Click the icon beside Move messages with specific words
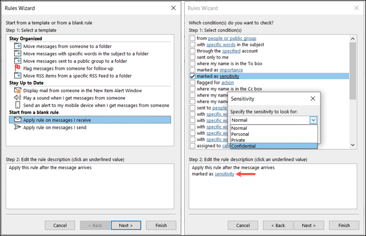This screenshot has width=366, height=236. (x=18, y=53)
